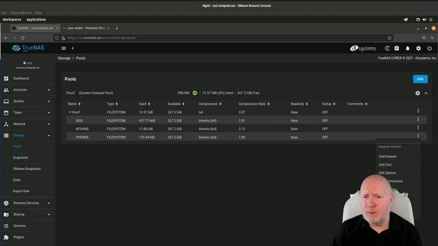Click the shield icon in the address bar
438x246 pixels.
[x=57, y=38]
